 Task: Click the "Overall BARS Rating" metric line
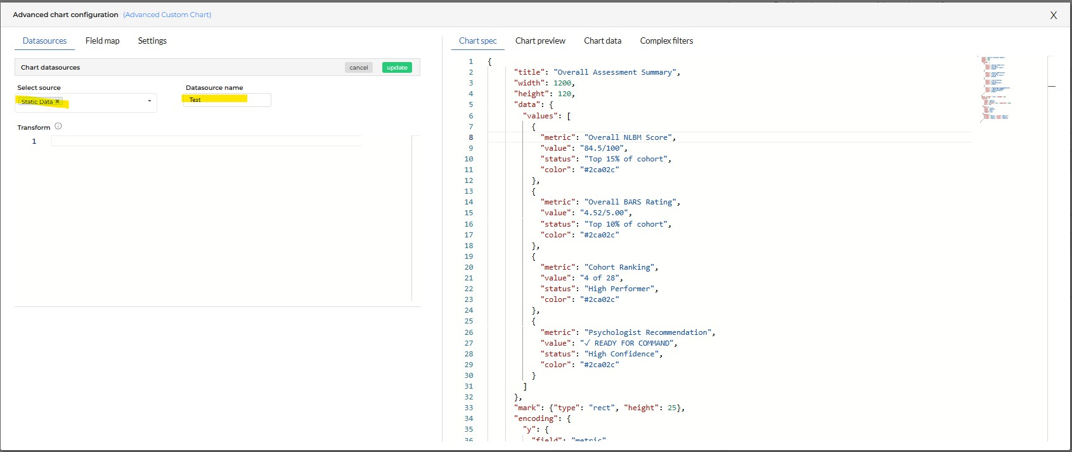point(610,202)
